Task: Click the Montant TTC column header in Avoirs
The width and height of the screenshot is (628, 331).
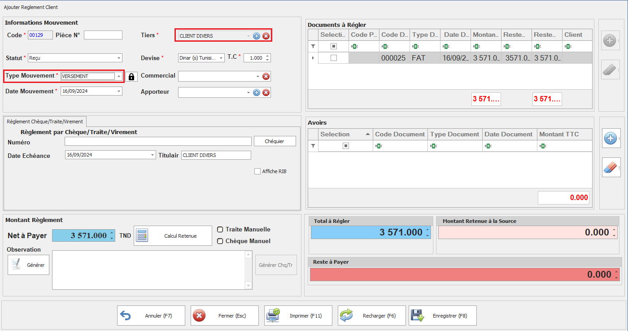Action: (x=564, y=134)
